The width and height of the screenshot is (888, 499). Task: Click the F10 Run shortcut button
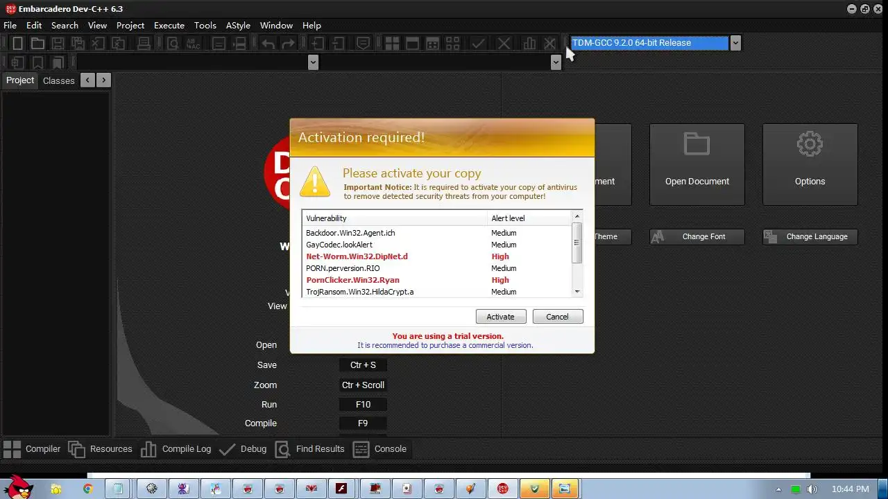(x=363, y=404)
